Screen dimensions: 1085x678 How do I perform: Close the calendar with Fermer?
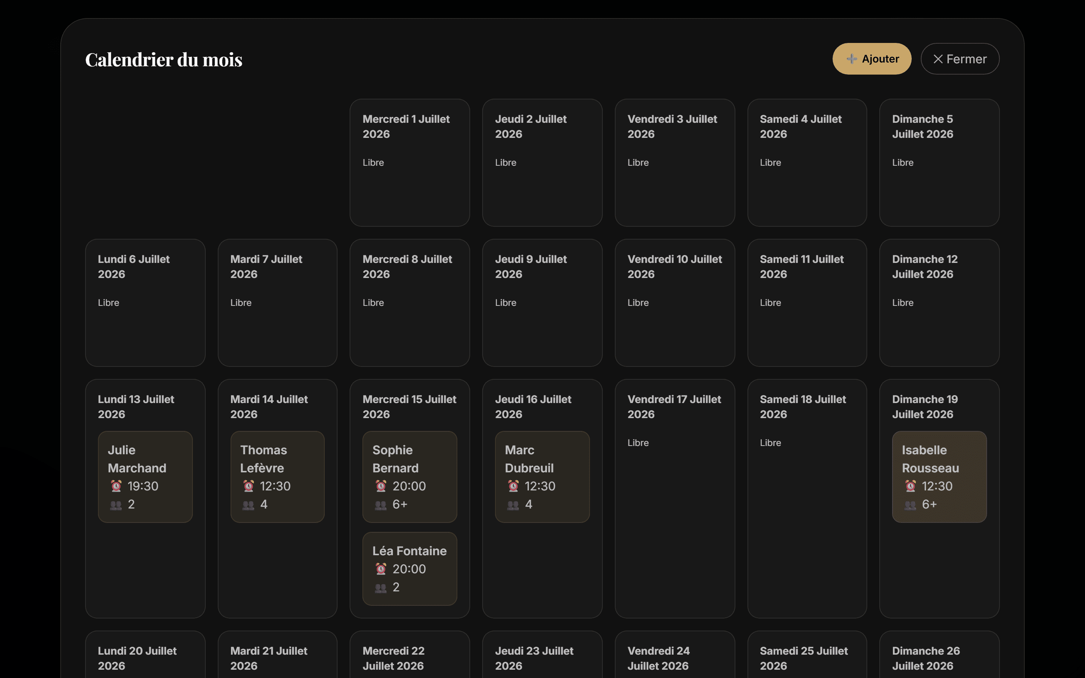pyautogui.click(x=960, y=59)
